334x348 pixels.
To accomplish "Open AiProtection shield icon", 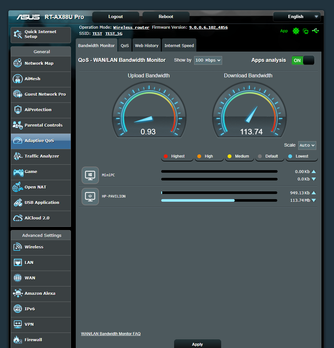I will point(17,110).
